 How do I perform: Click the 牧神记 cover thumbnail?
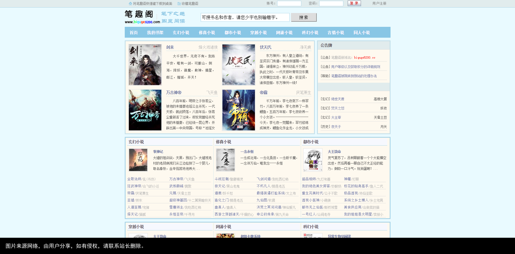(138, 160)
